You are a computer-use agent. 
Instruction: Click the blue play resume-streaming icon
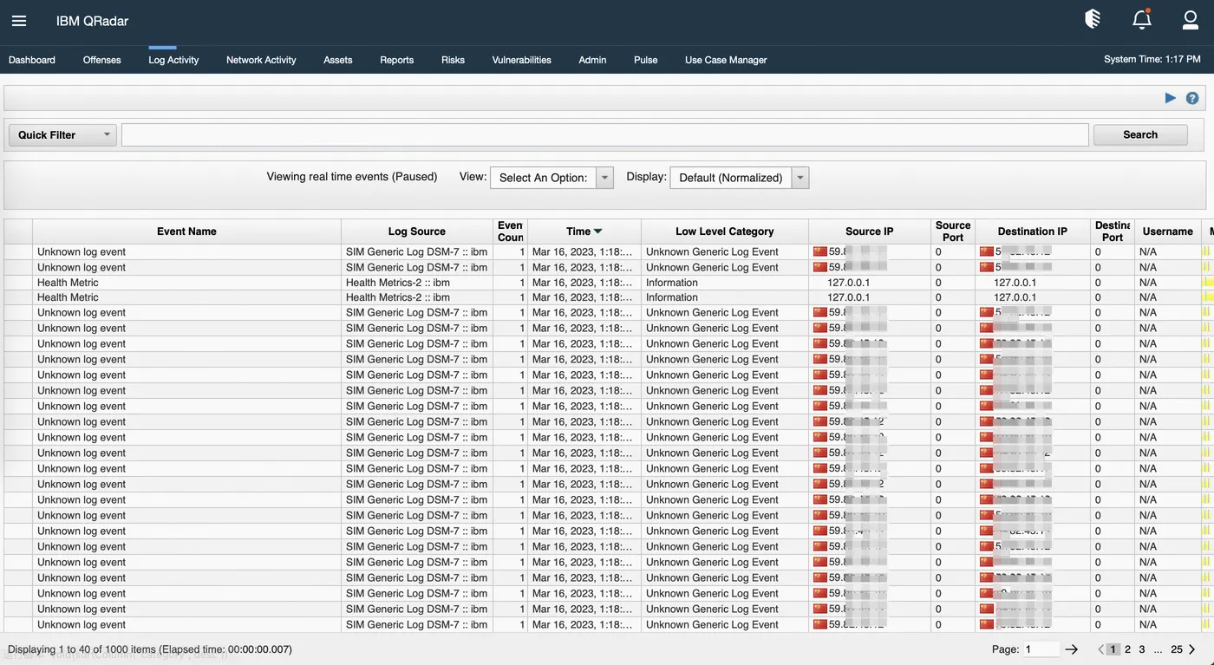[x=1171, y=98]
